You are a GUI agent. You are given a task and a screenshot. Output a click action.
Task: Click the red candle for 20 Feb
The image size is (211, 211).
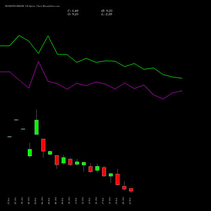coord(124,188)
